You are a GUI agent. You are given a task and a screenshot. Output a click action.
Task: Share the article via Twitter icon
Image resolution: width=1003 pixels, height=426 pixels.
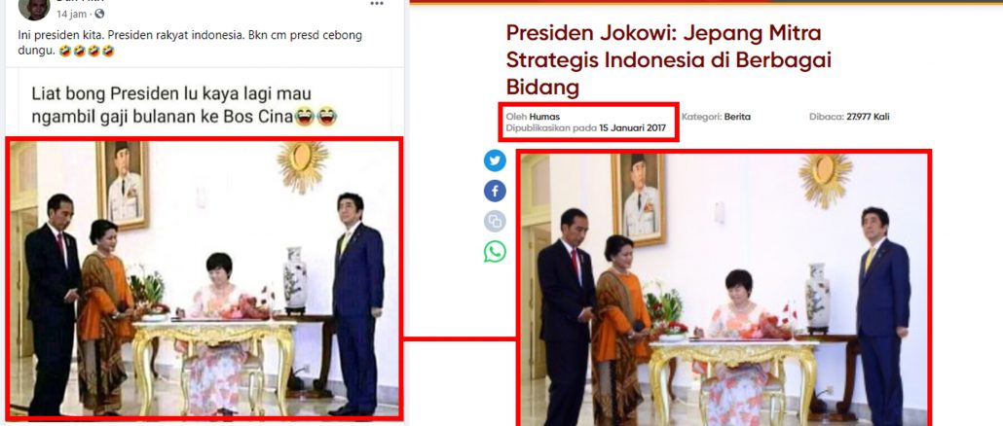coord(495,160)
